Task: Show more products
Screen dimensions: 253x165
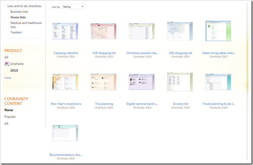Action: click(8, 78)
